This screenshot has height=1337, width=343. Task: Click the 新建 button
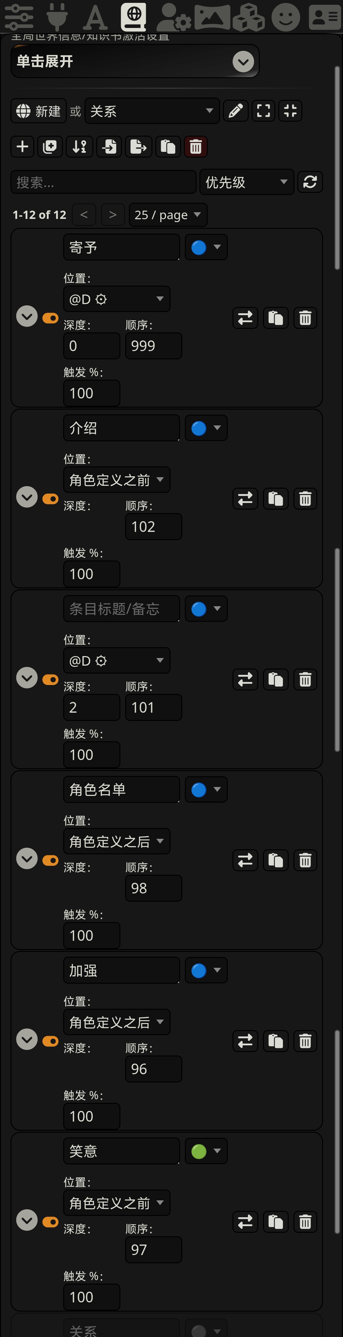39,111
